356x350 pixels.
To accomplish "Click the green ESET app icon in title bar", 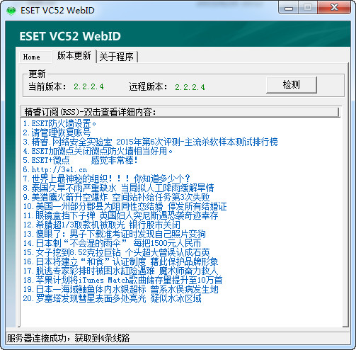I will [11, 11].
